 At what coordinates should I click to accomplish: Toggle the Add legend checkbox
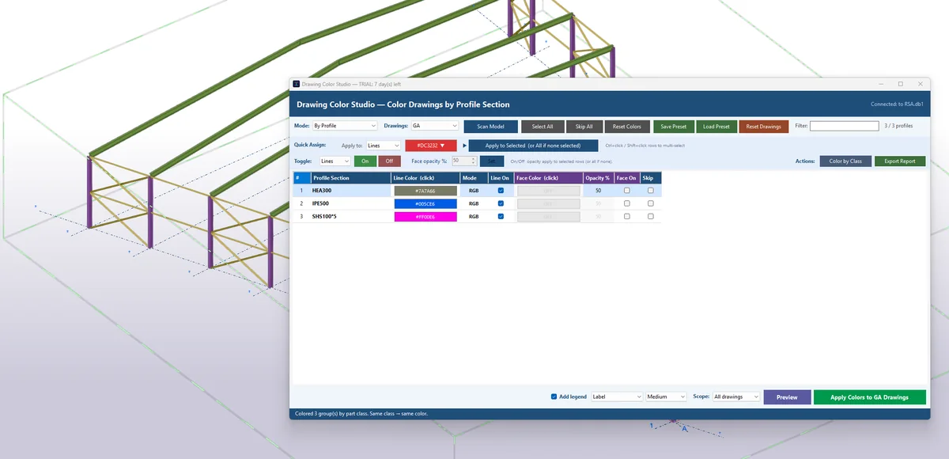554,396
